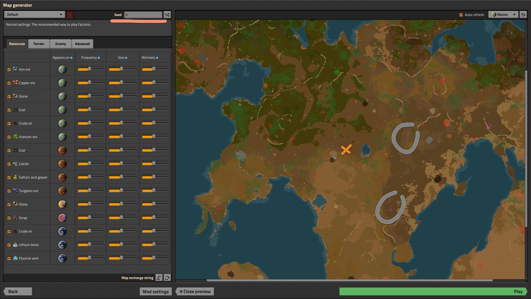Viewport: 531px width, 299px height.
Task: Click Vulcanus planet icon in Tungsten ore row
Action: [x=62, y=191]
